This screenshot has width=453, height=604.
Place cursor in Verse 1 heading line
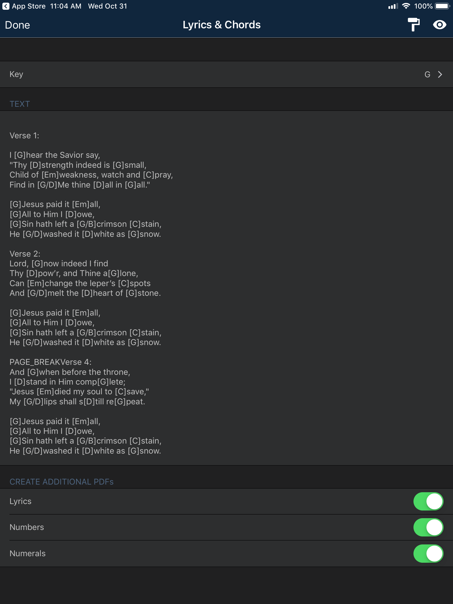(24, 136)
